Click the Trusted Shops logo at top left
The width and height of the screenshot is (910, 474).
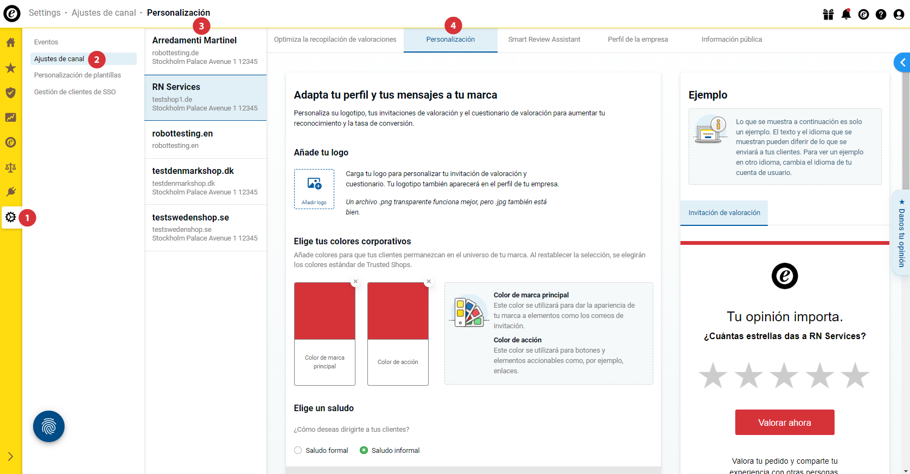12,12
